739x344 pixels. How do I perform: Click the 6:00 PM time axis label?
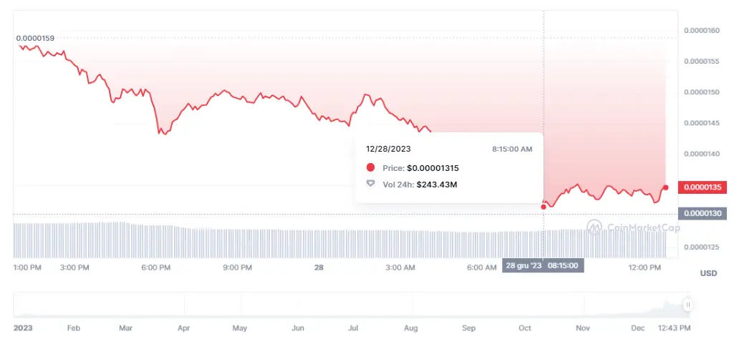156,267
